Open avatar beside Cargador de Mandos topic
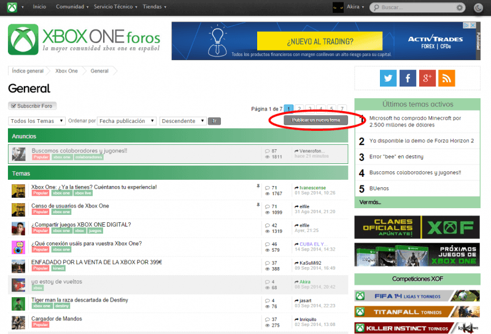491x334 pixels. click(x=18, y=322)
